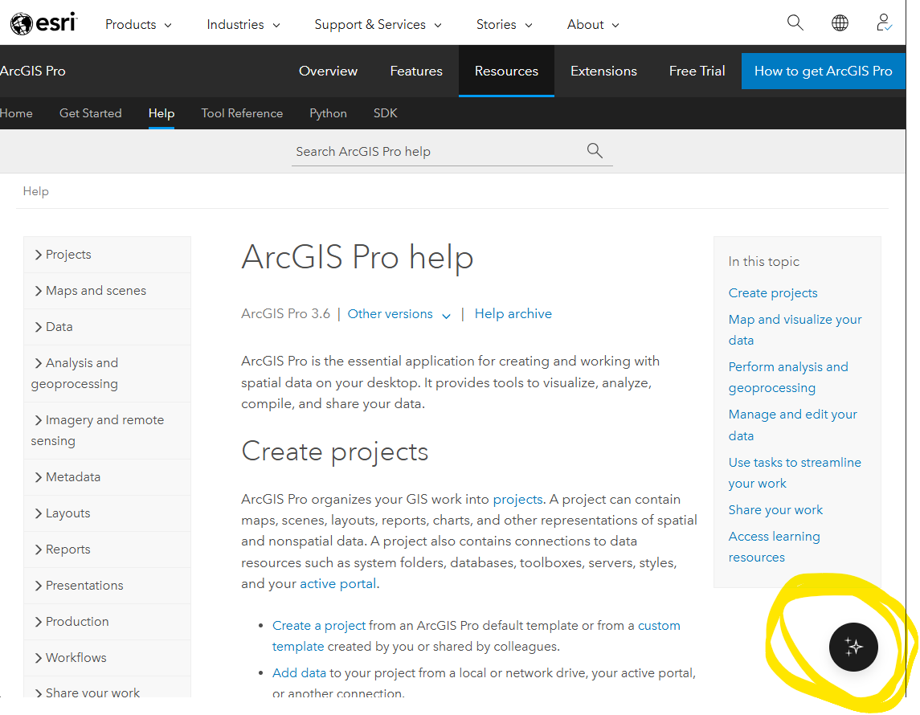The height and width of the screenshot is (715, 920).
Task: Expand the Products menu
Action: coord(138,25)
